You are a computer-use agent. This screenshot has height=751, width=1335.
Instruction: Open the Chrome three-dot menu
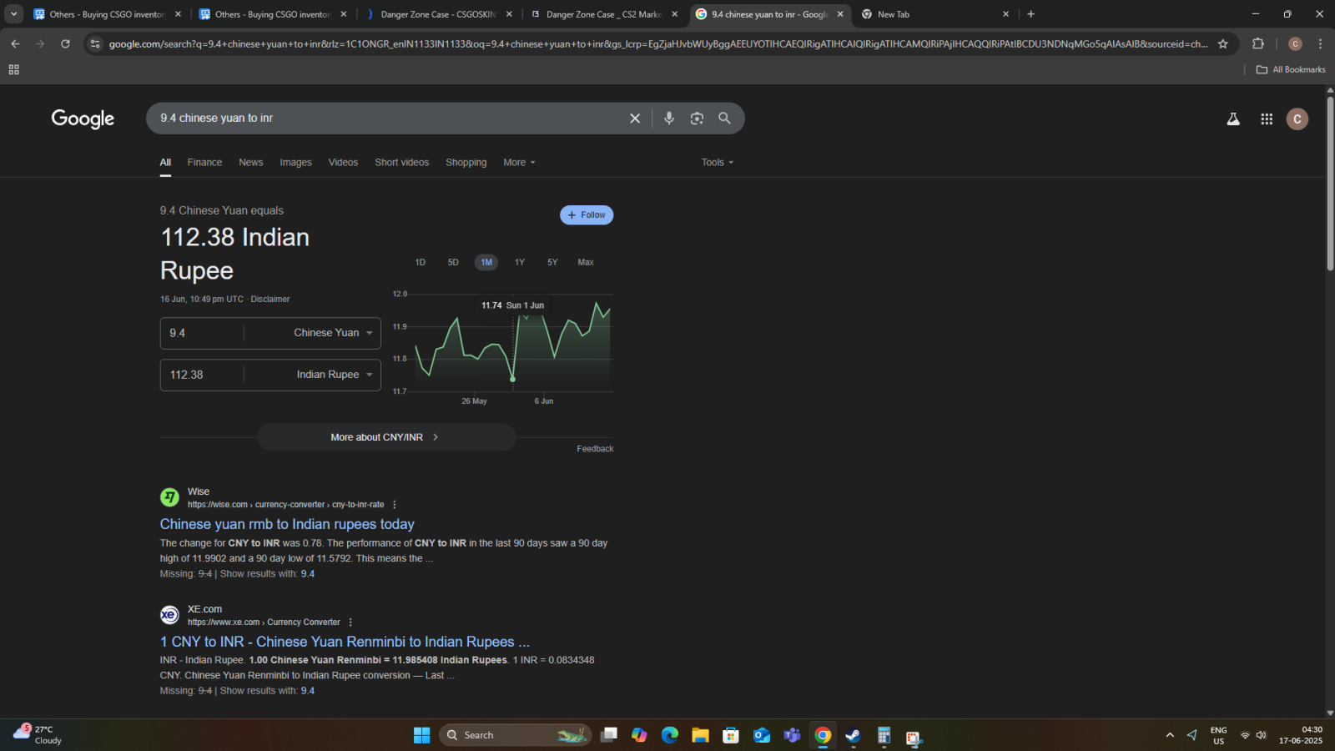[x=1320, y=43]
